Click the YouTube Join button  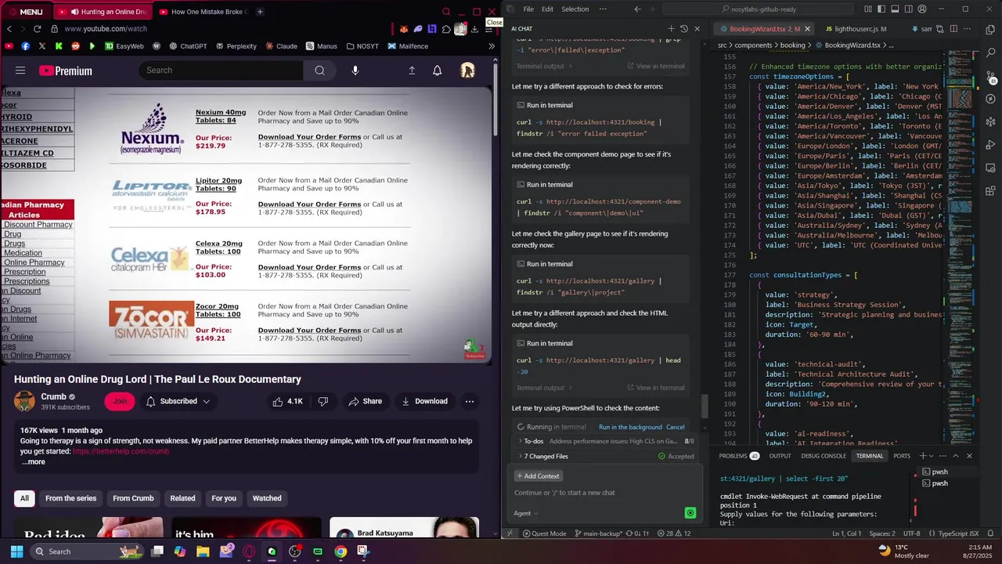(120, 401)
